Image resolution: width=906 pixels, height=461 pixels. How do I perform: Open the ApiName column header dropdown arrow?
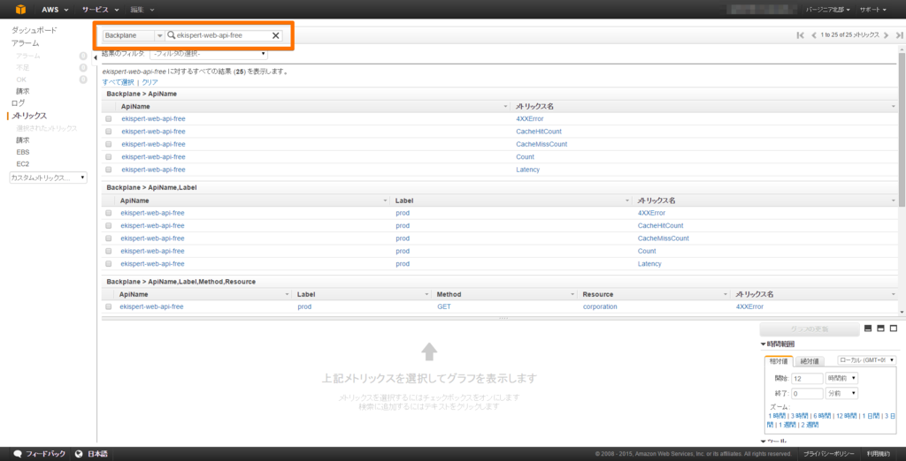coord(507,108)
